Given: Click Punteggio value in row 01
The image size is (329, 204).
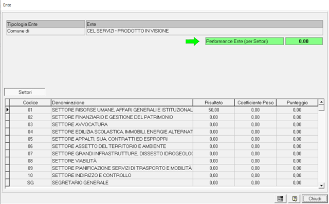Looking at the screenshot, I should tap(297, 110).
